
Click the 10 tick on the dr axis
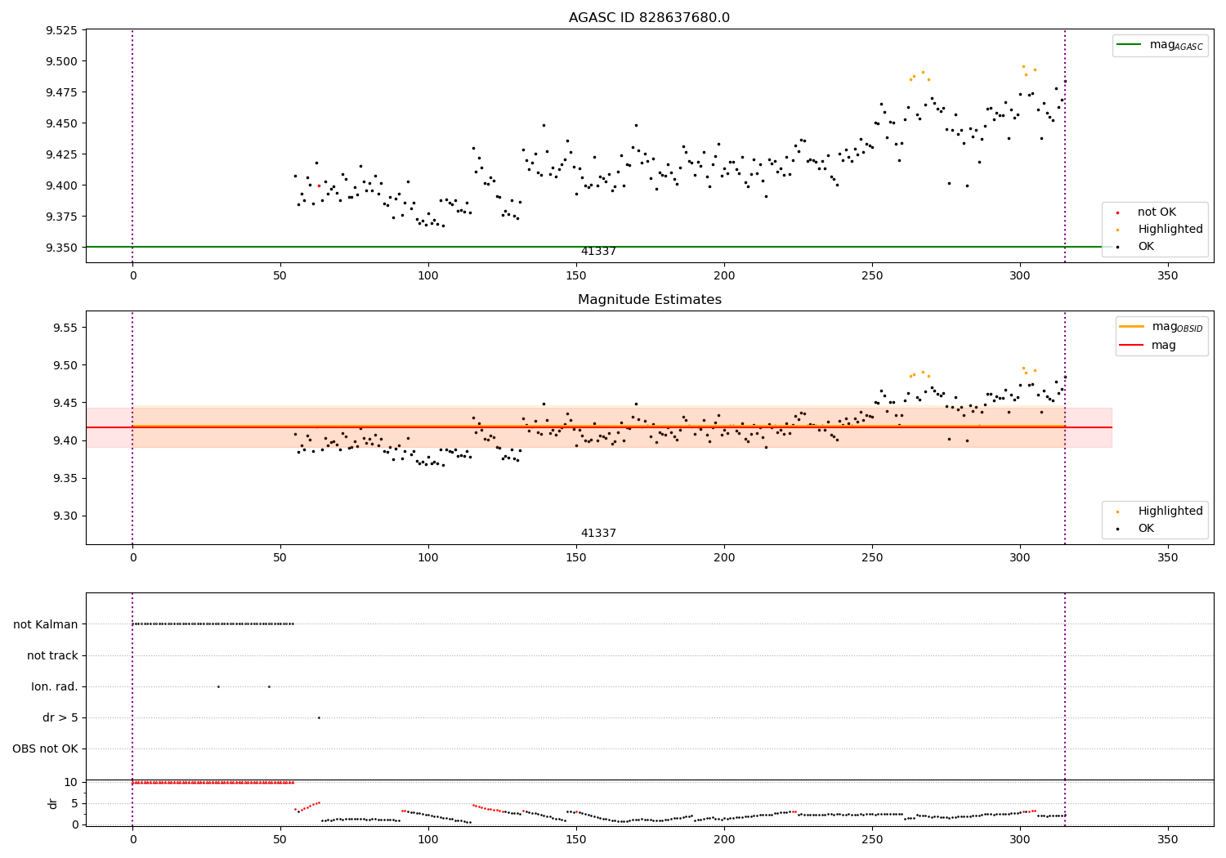pyautogui.click(x=71, y=783)
